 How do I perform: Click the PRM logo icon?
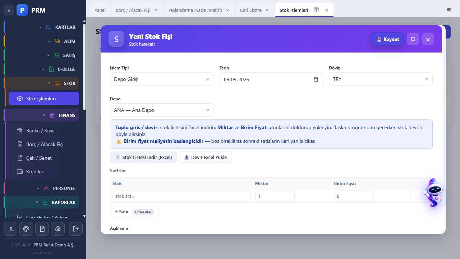click(x=22, y=10)
